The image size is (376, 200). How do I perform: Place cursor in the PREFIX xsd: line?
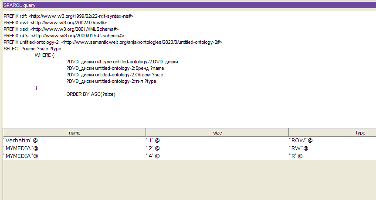pyautogui.click(x=61, y=29)
